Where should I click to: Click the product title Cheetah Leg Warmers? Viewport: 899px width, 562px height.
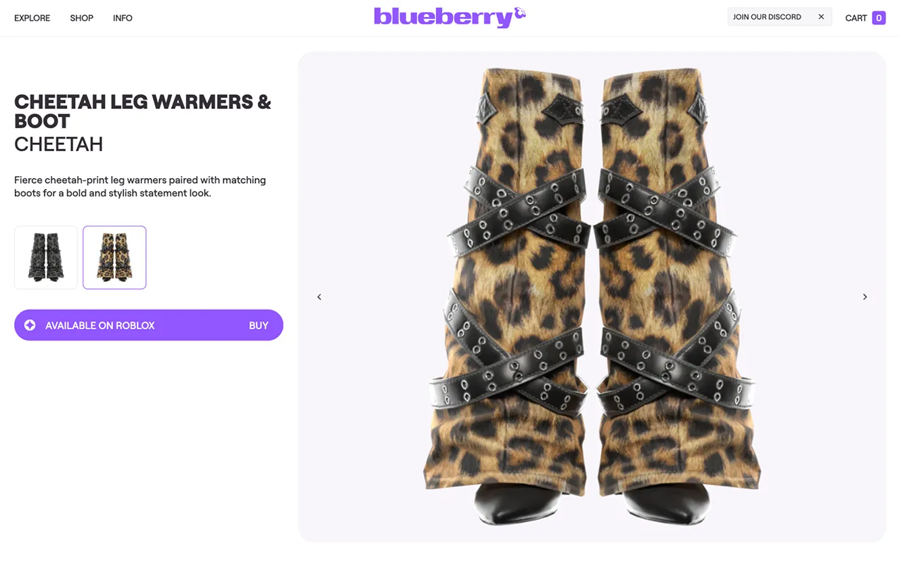(143, 111)
